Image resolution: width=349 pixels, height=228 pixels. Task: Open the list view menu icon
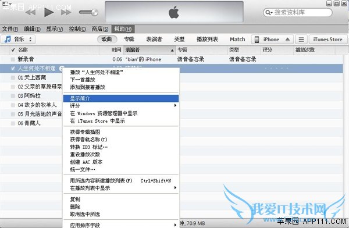tap(301, 40)
